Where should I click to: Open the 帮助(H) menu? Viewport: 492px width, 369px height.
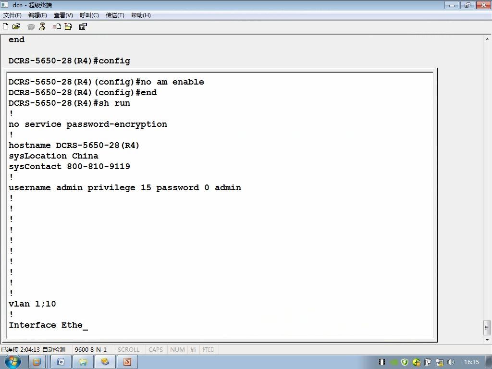point(141,15)
